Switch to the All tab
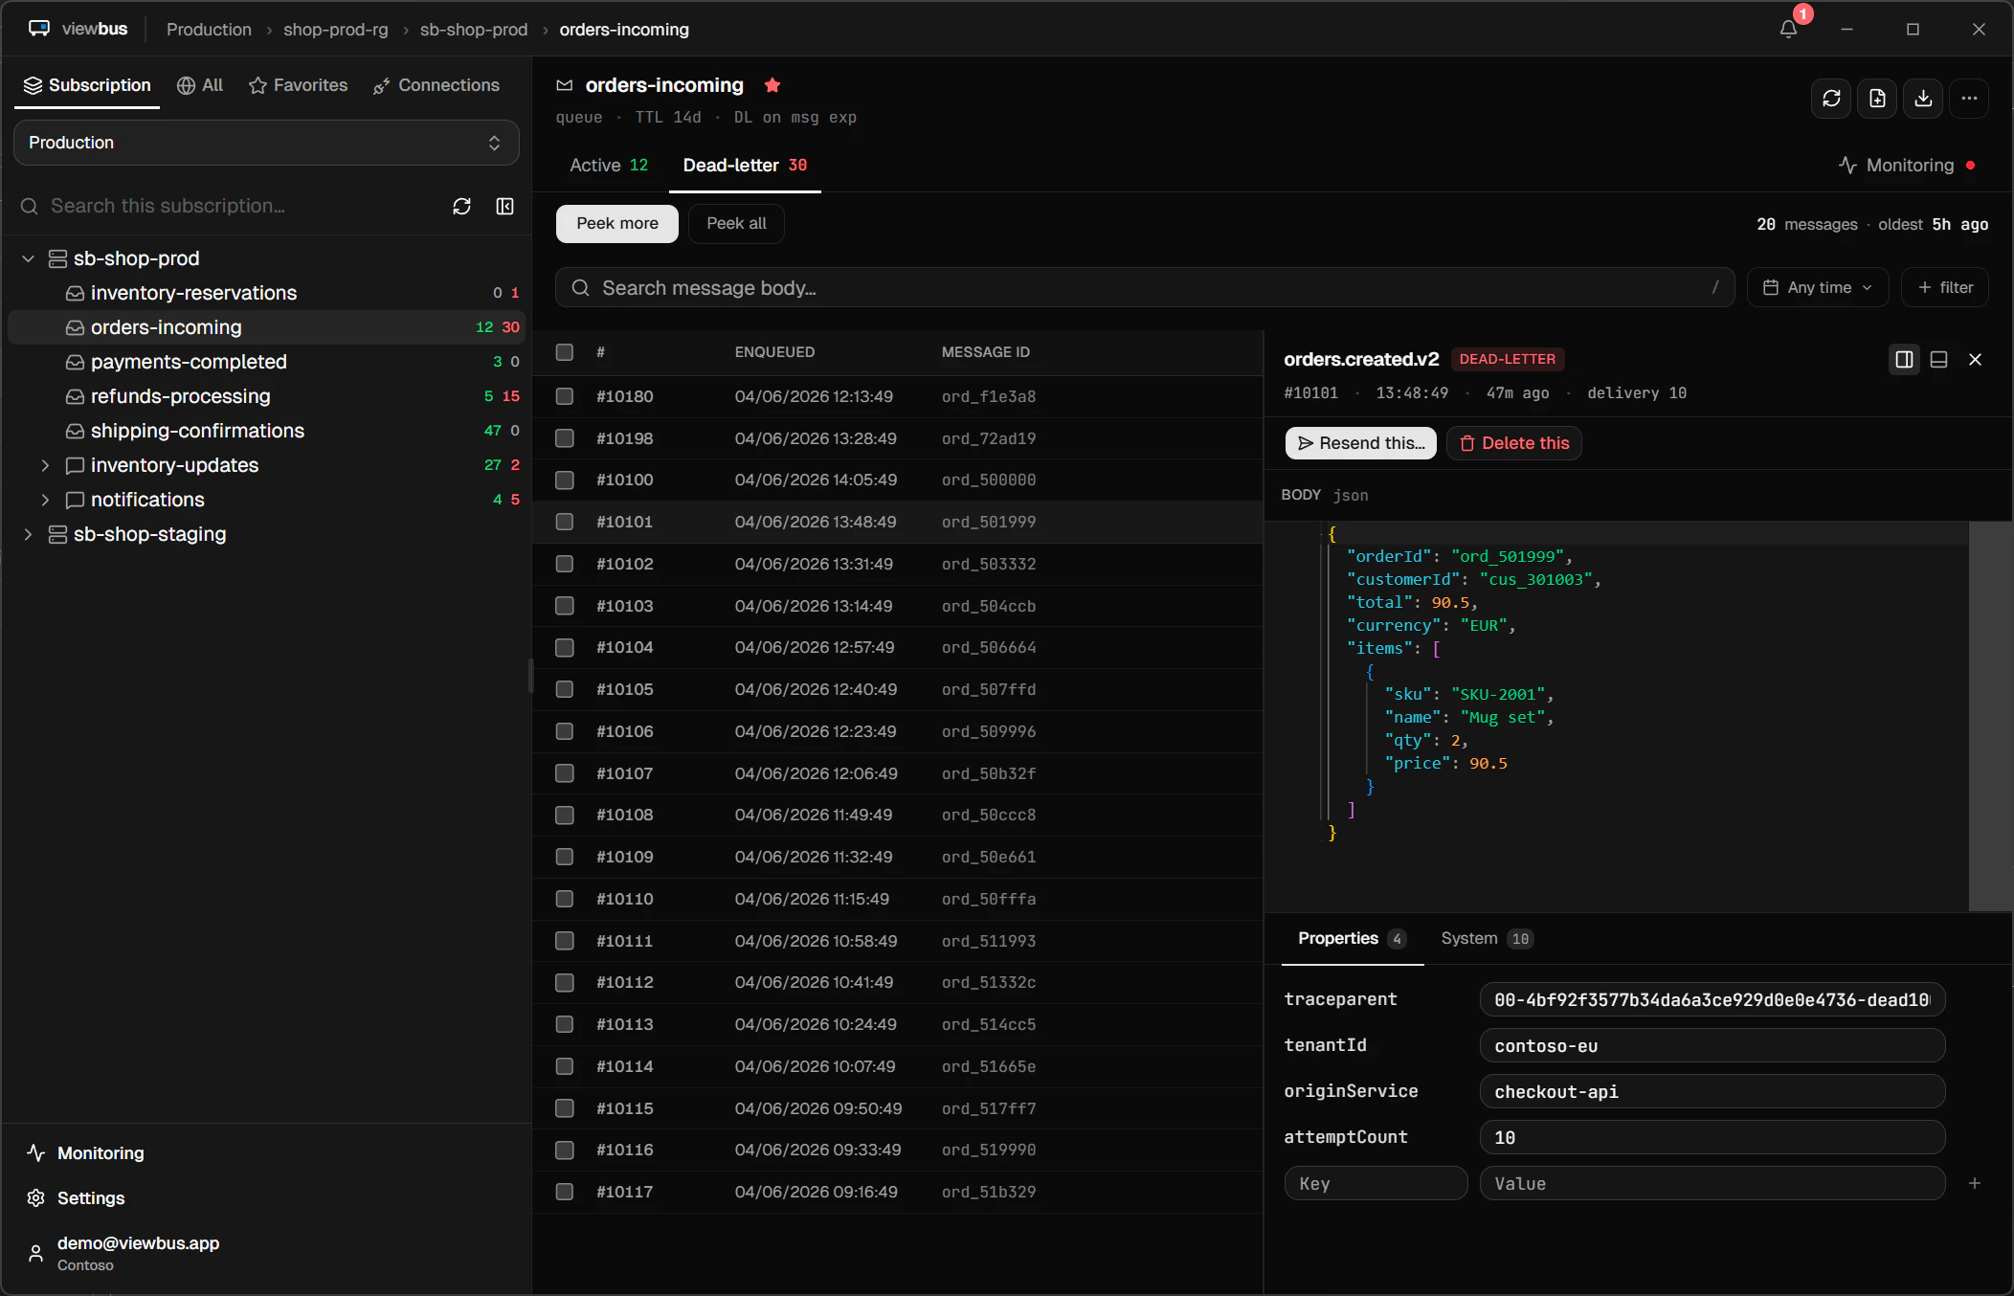Screen dimensions: 2014x1296 pos(200,85)
